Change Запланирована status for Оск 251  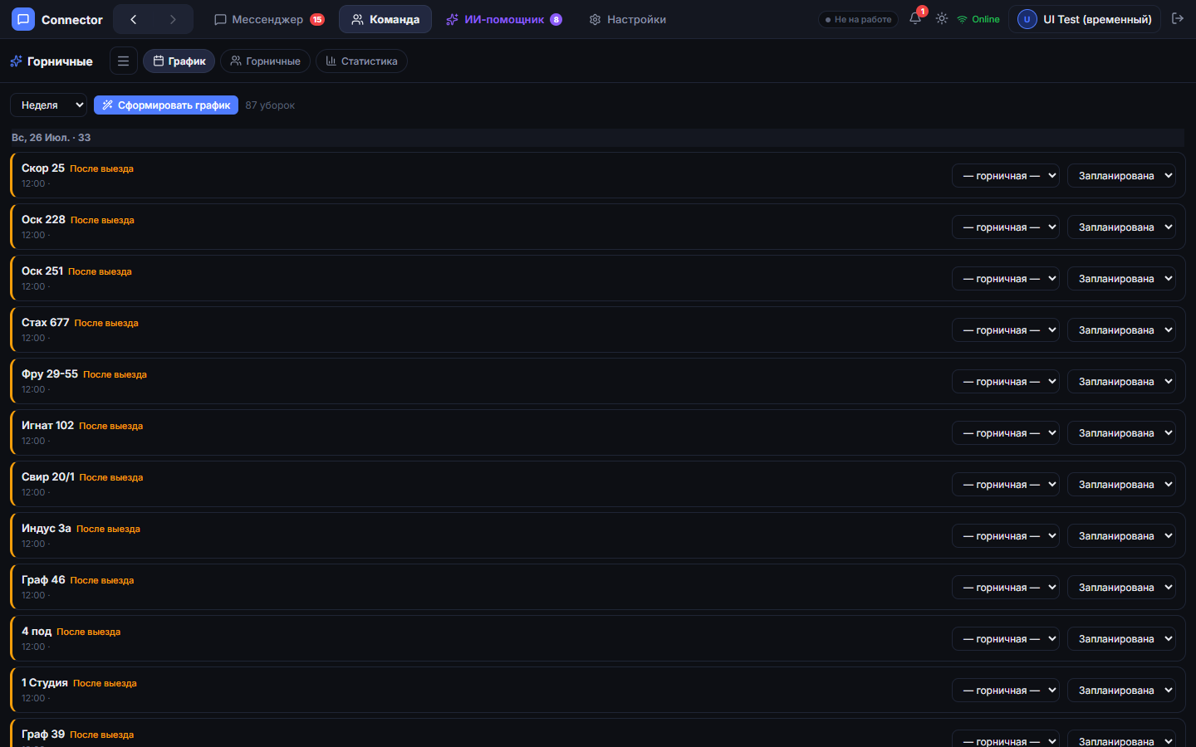(x=1121, y=278)
